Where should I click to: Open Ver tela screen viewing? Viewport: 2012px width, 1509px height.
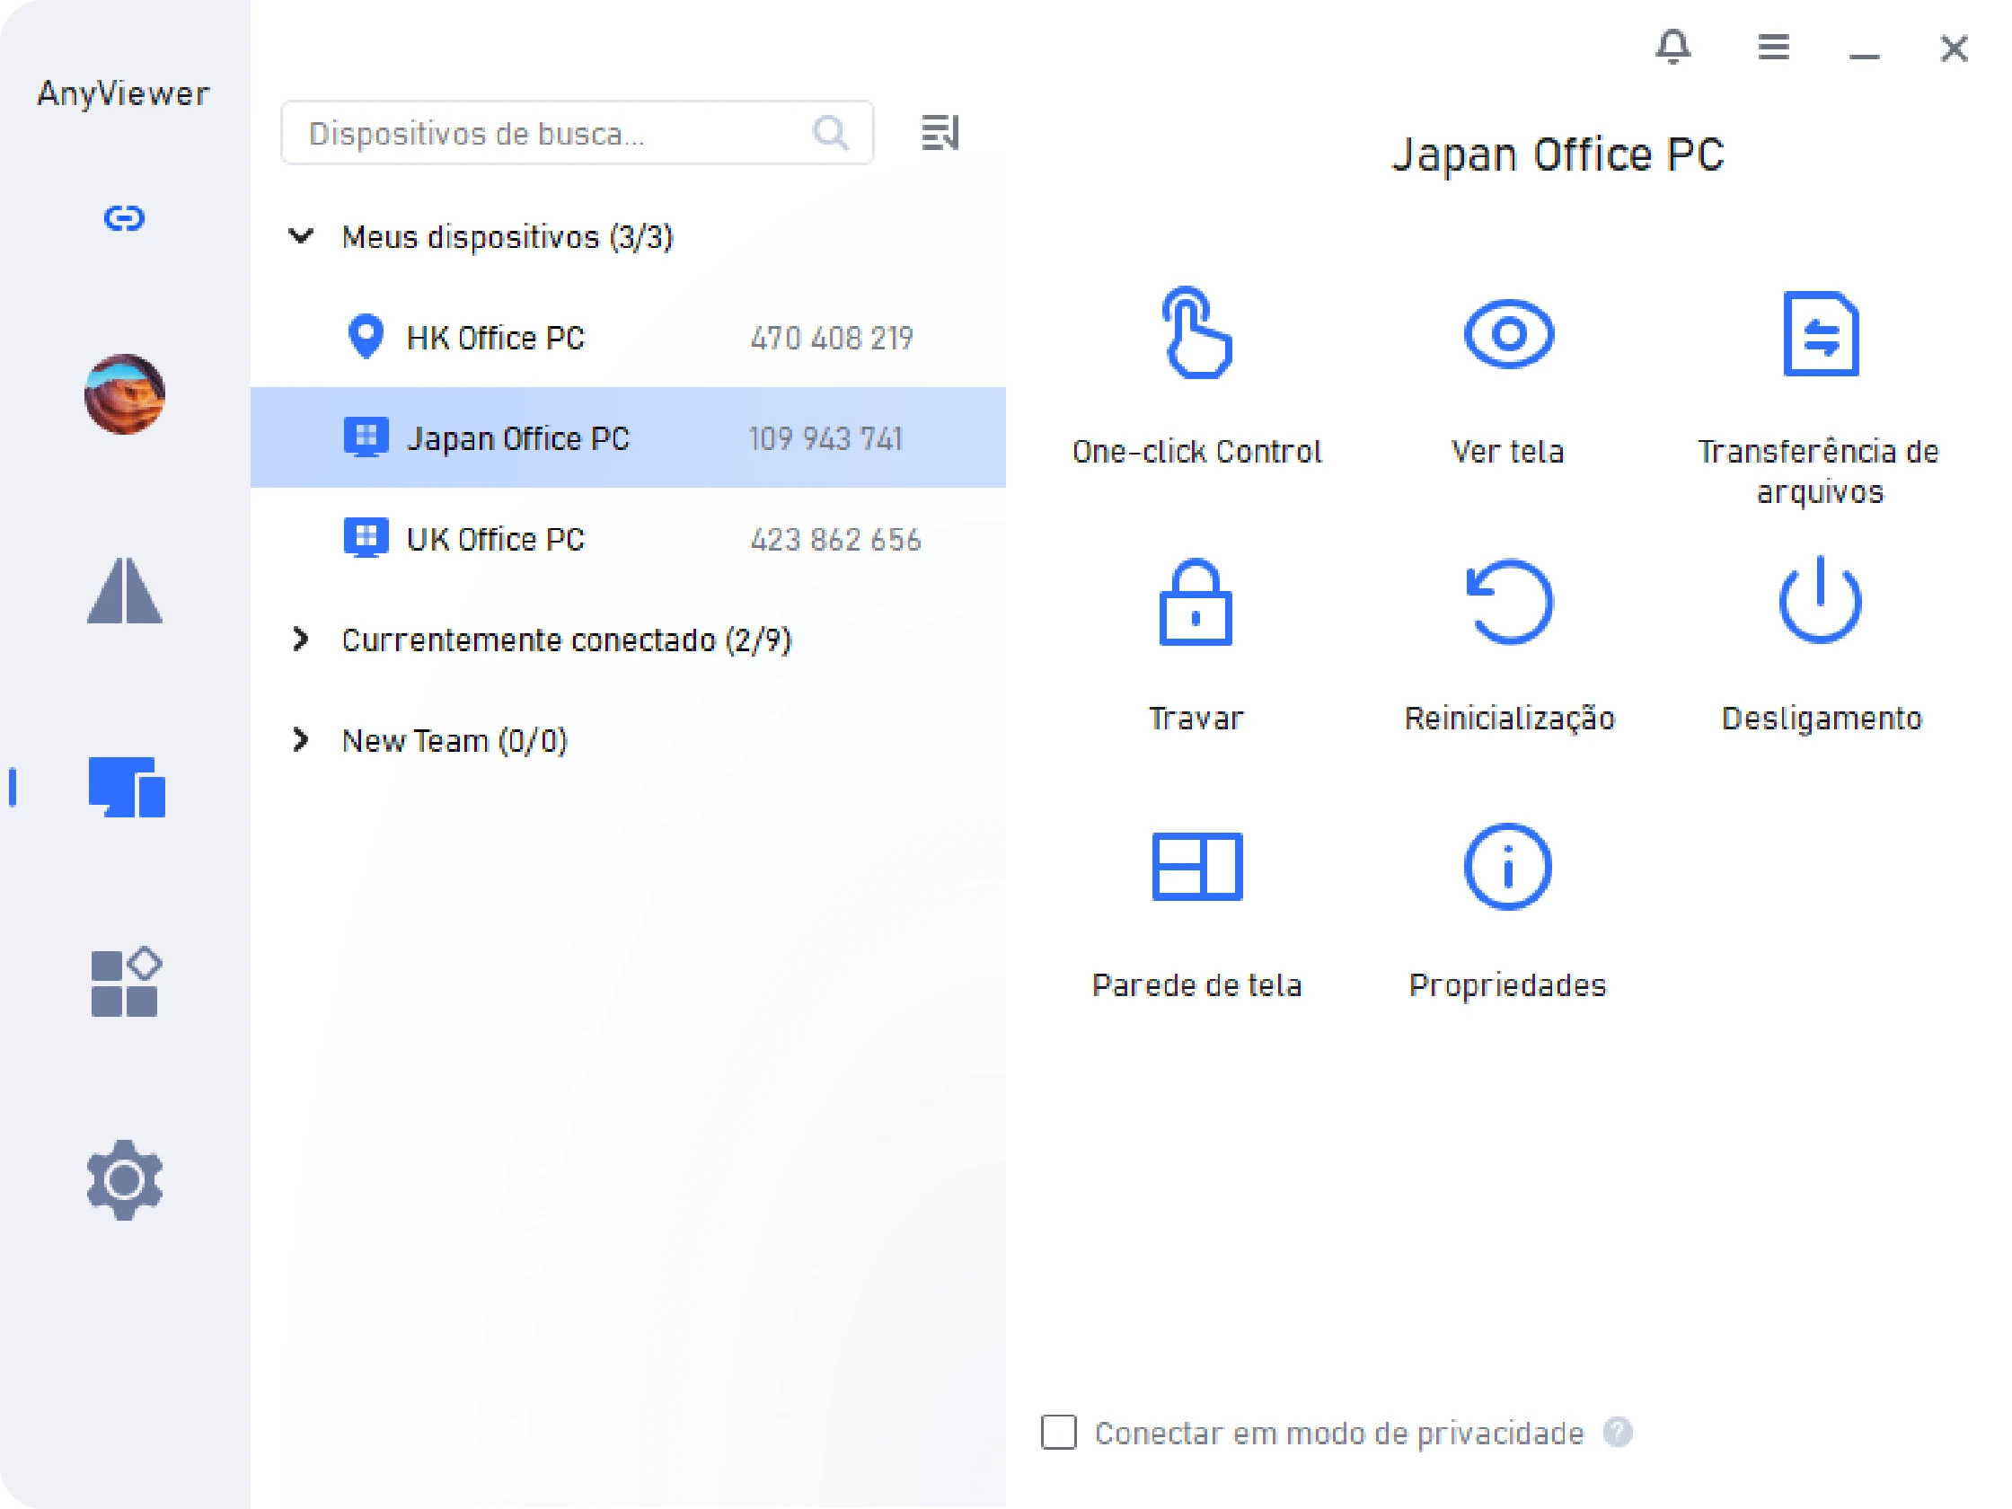(x=1508, y=334)
